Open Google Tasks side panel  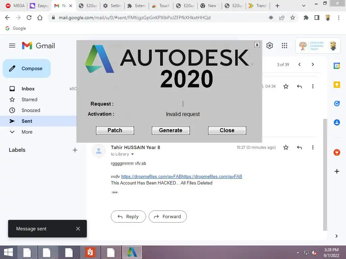click(x=337, y=103)
